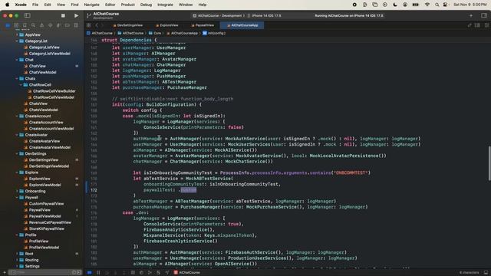The width and height of the screenshot is (491, 276).
Task: Select ProfileViewModel file
Action: pos(44,248)
